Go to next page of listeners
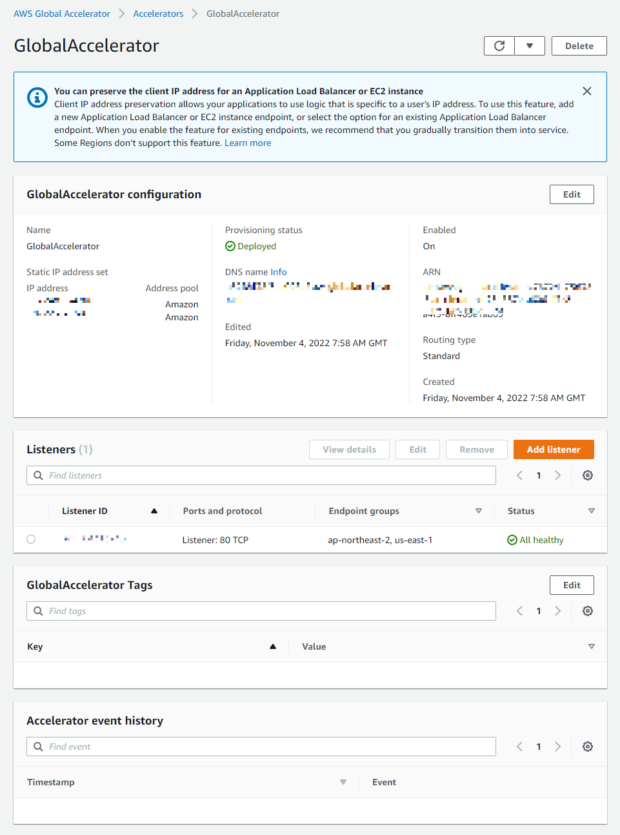The image size is (620, 835). point(558,475)
